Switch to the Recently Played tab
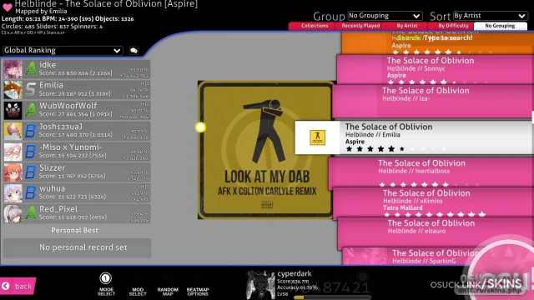 tap(360, 26)
